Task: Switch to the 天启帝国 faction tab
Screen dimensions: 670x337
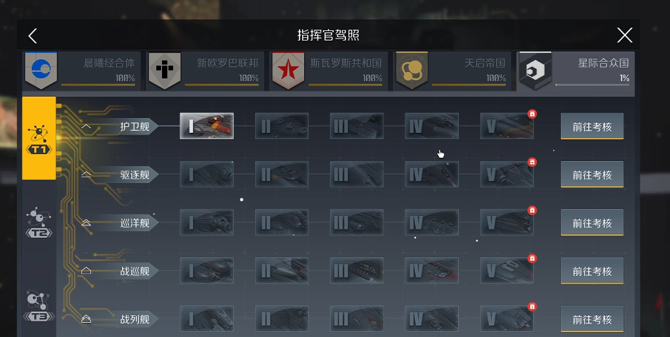Action: point(453,71)
